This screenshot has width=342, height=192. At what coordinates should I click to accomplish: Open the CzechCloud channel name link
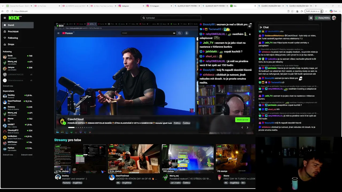76,119
